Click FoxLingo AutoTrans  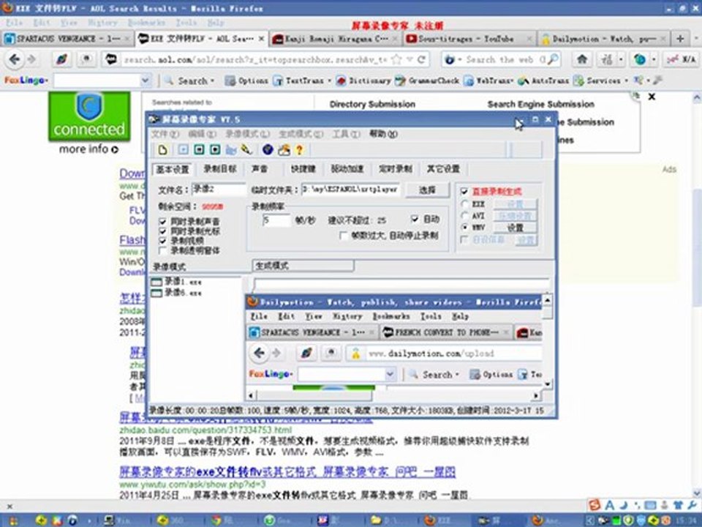[543, 81]
